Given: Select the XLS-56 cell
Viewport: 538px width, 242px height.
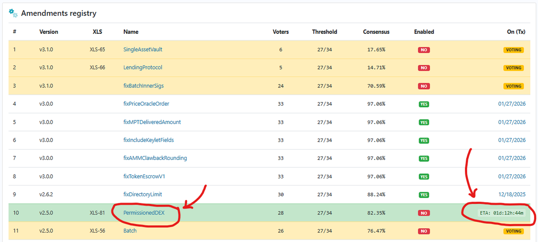Looking at the screenshot, I should (x=97, y=231).
